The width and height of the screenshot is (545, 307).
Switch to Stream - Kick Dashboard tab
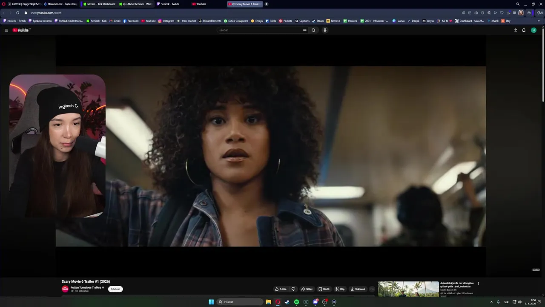[x=99, y=4]
